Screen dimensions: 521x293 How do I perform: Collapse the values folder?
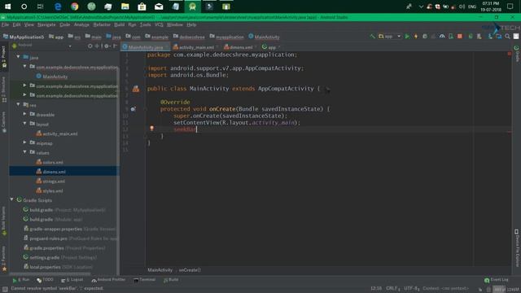(24, 152)
